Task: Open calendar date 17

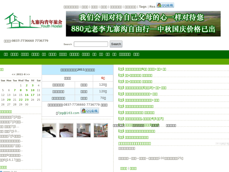Action: 32,95
